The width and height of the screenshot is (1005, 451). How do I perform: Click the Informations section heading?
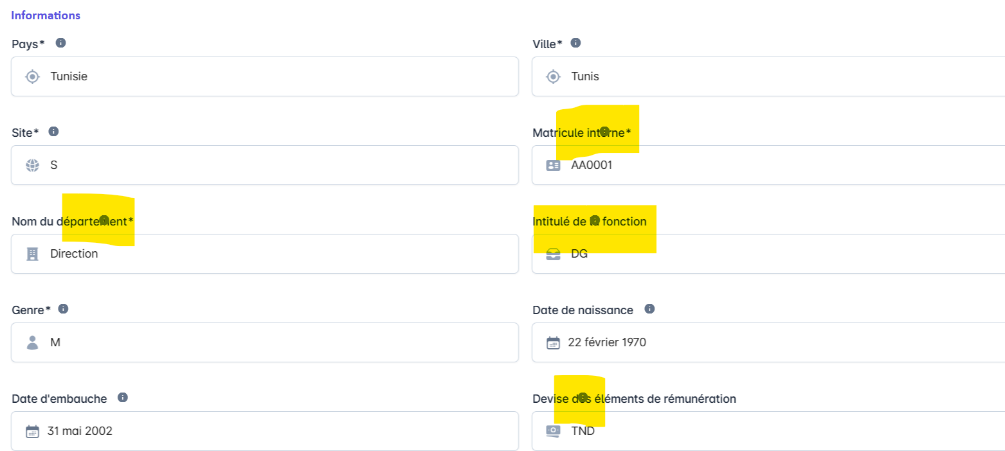click(x=46, y=15)
